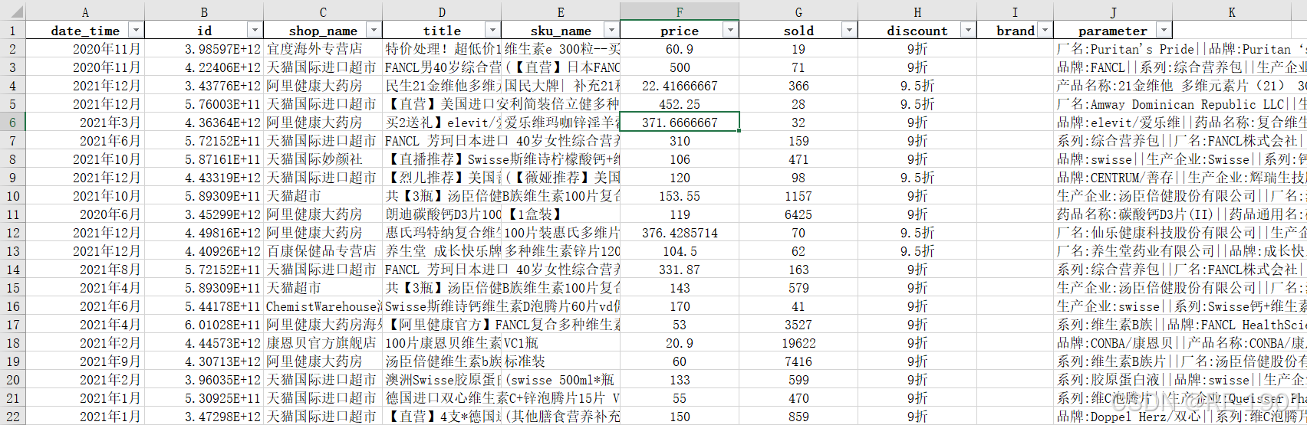Click the parameter cell starting 药品名称:碳酸钙D3片
Viewport: 1307px width, 425px height.
1180,214
